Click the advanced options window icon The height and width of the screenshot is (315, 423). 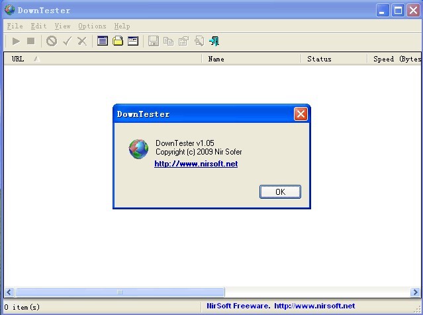(x=133, y=41)
